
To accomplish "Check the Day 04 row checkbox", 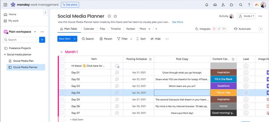I will tap(62, 93).
